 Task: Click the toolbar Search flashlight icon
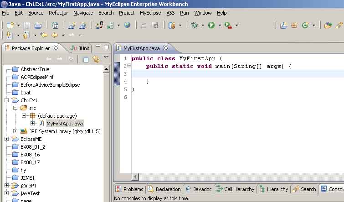pyautogui.click(x=339, y=25)
